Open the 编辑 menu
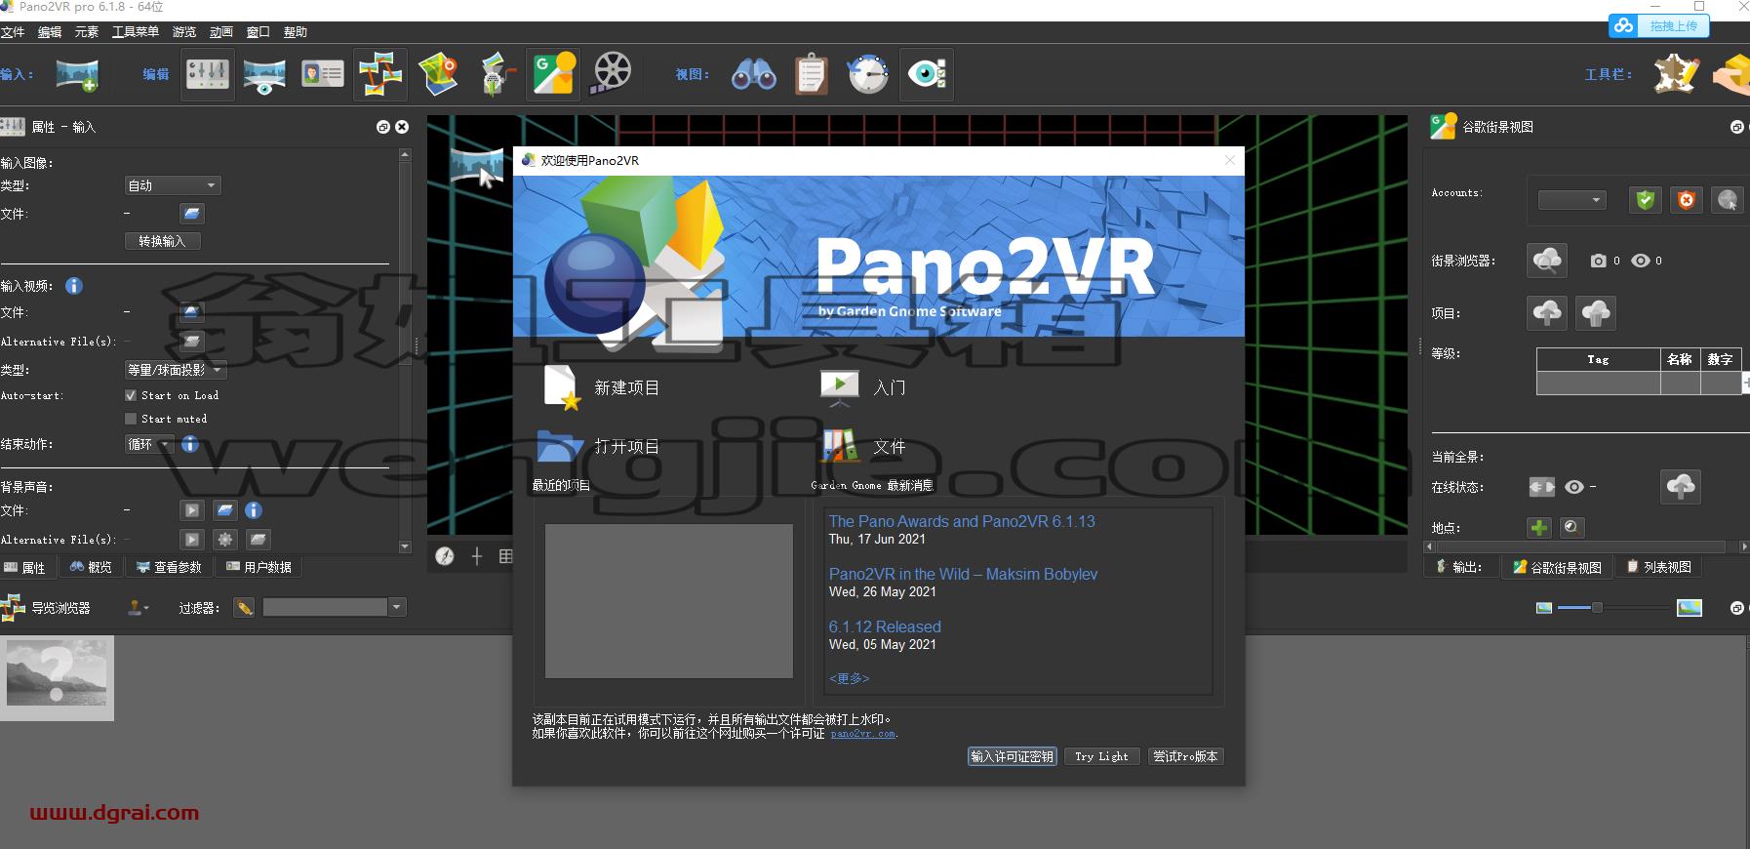This screenshot has width=1750, height=849. (50, 32)
